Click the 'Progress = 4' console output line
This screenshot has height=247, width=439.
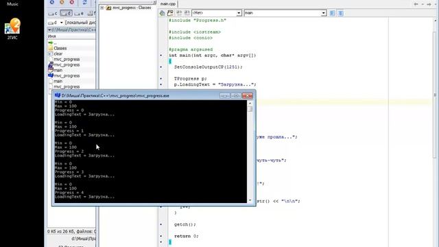pyautogui.click(x=69, y=193)
